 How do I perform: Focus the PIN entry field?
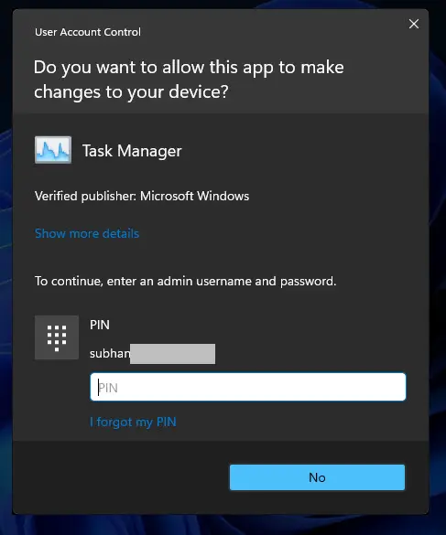248,387
